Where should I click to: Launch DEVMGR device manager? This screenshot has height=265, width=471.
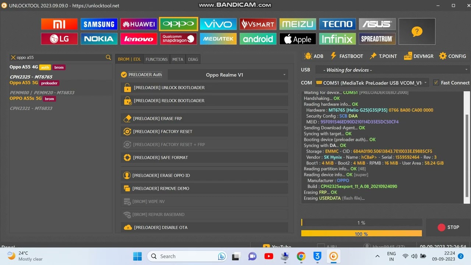(x=419, y=56)
